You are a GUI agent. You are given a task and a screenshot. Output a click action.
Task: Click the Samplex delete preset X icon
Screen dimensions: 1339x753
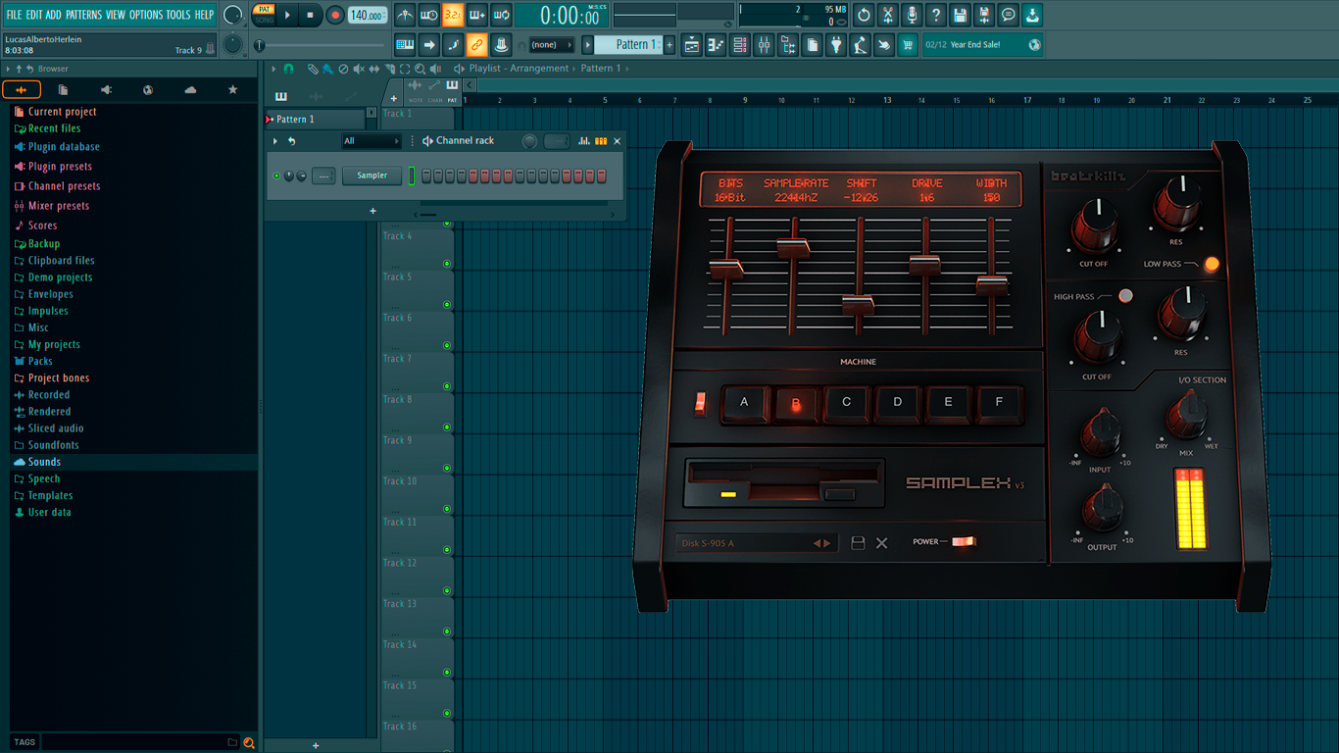[881, 543]
